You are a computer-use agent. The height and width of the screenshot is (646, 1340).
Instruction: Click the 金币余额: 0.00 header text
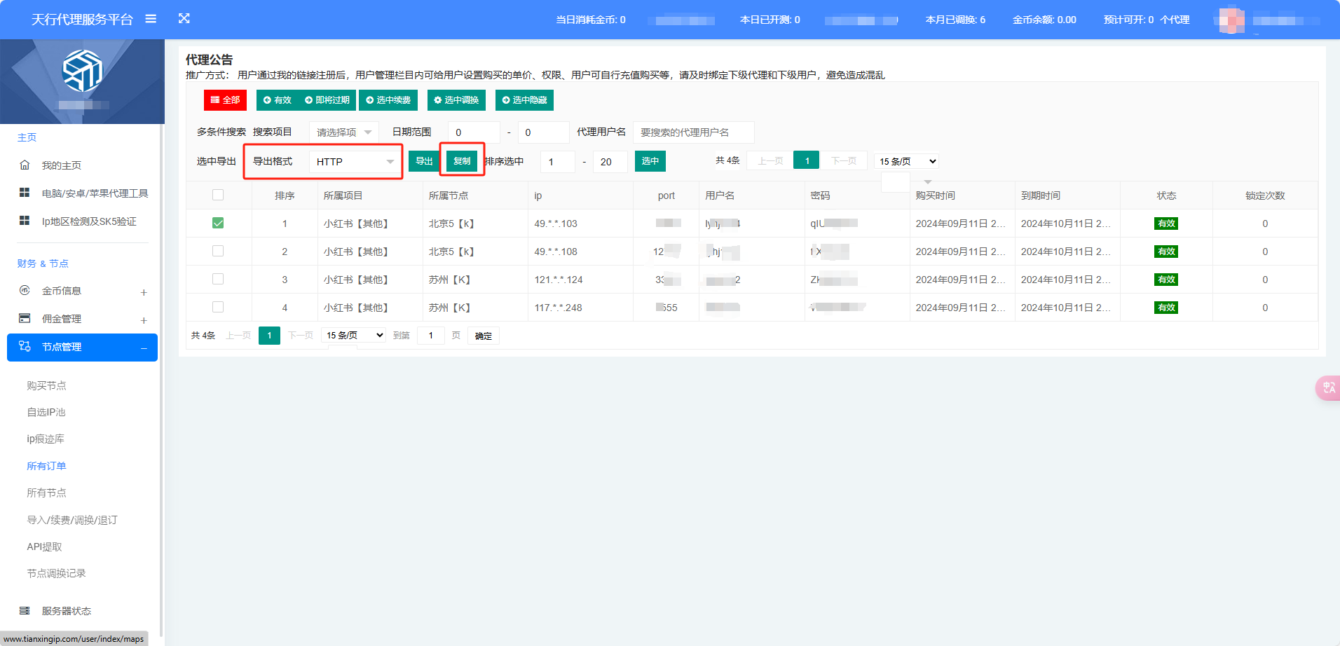(x=1044, y=20)
